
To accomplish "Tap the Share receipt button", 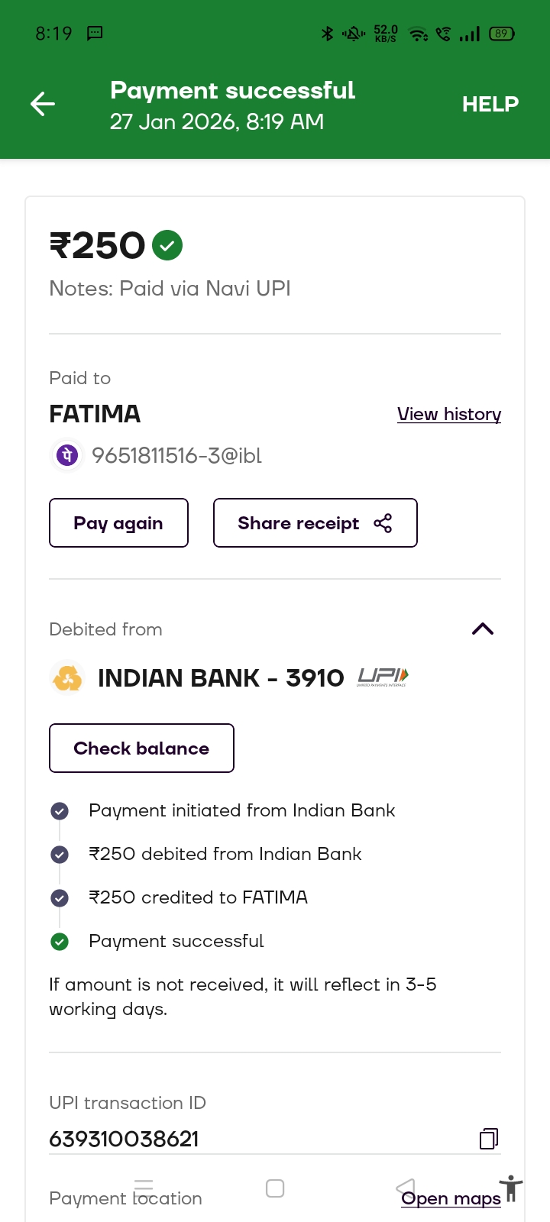I will click(x=315, y=523).
